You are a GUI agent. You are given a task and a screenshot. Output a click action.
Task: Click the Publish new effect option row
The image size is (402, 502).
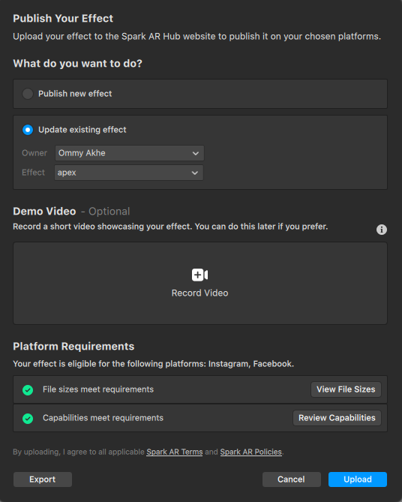pyautogui.click(x=200, y=94)
